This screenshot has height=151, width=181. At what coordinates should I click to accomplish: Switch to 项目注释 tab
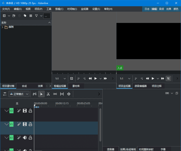(156, 86)
